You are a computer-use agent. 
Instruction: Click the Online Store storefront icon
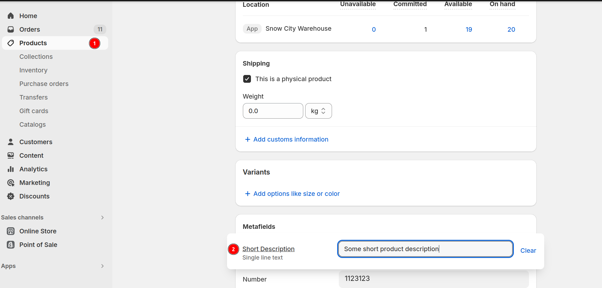pyautogui.click(x=11, y=231)
